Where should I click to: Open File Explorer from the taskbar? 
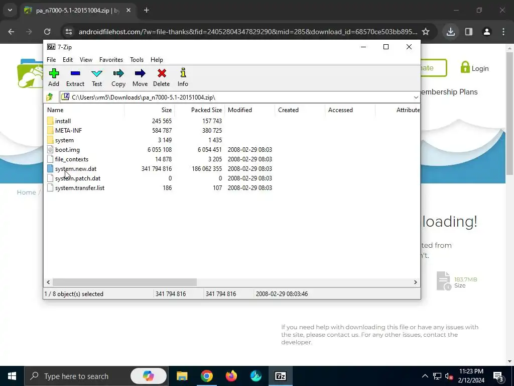[x=182, y=376]
